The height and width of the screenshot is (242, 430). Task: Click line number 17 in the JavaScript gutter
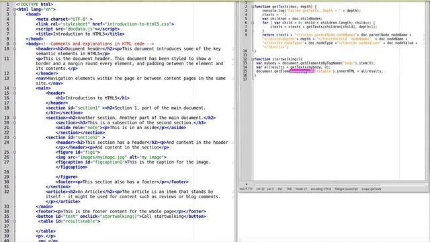245,79
